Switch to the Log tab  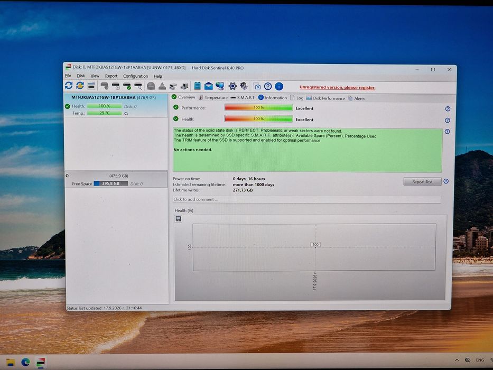coord(297,98)
